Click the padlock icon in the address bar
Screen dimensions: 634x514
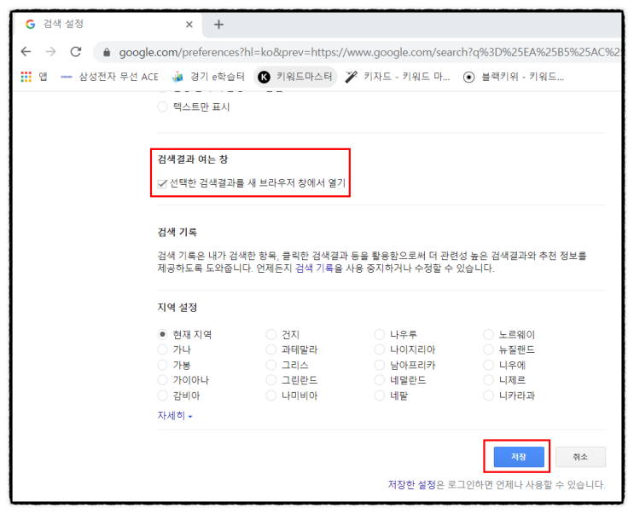point(107,53)
